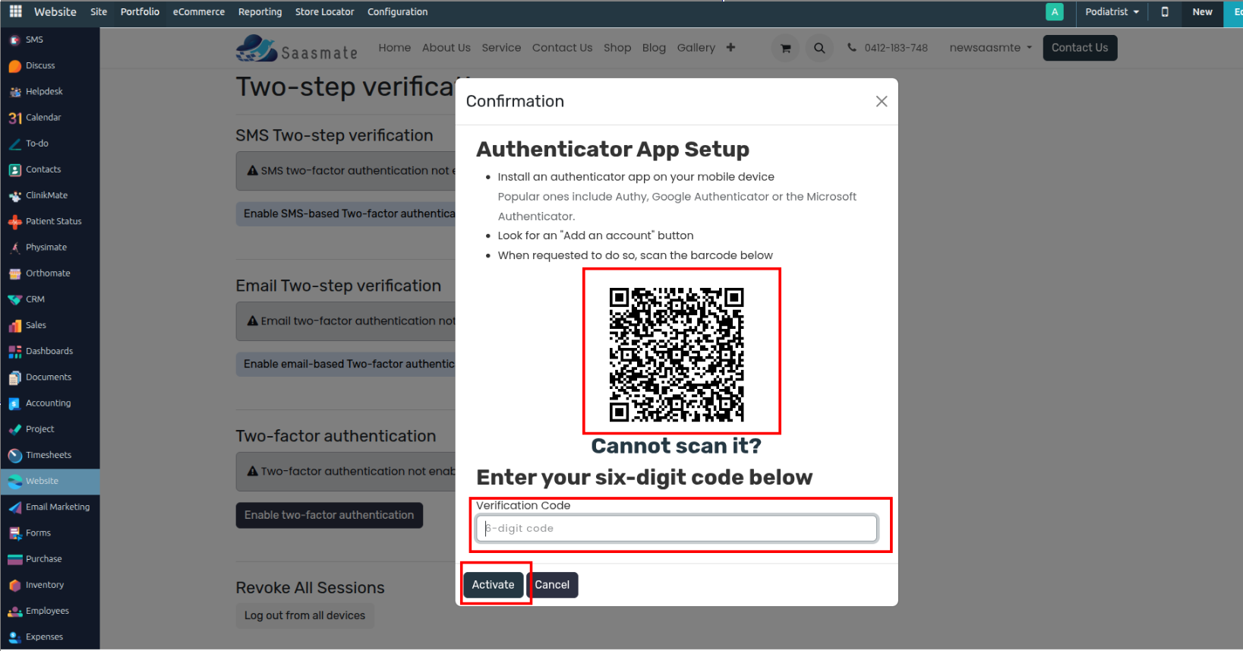Click the Verification Code input field
This screenshot has height=651, width=1243.
pyautogui.click(x=676, y=529)
